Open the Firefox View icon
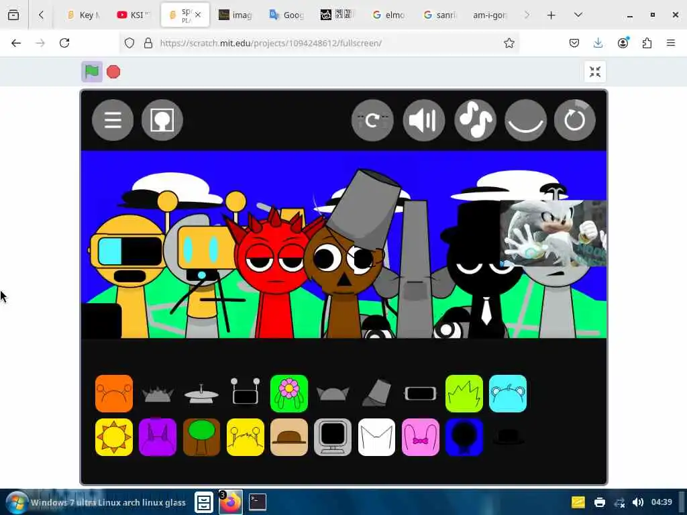Image resolution: width=687 pixels, height=515 pixels. pyautogui.click(x=13, y=15)
